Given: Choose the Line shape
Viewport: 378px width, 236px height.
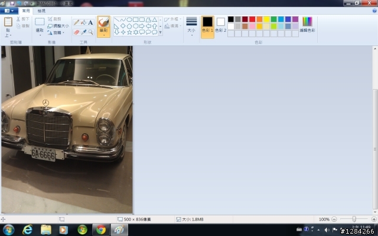Looking at the screenshot, I should [x=117, y=19].
